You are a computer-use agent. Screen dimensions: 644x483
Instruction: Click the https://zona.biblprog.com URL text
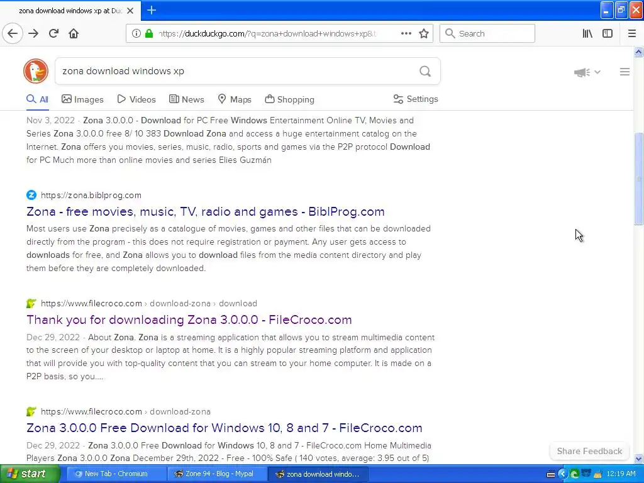pos(91,195)
